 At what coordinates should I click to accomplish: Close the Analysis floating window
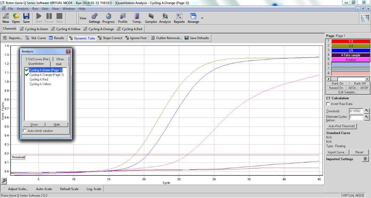pos(68,51)
